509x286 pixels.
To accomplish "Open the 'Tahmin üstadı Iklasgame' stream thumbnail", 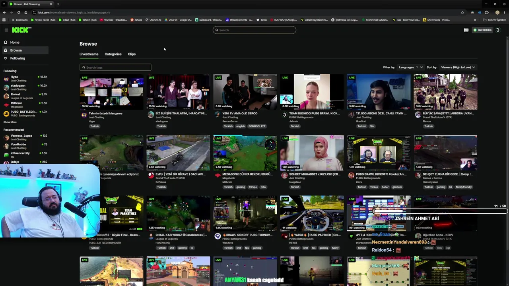I will point(111,92).
